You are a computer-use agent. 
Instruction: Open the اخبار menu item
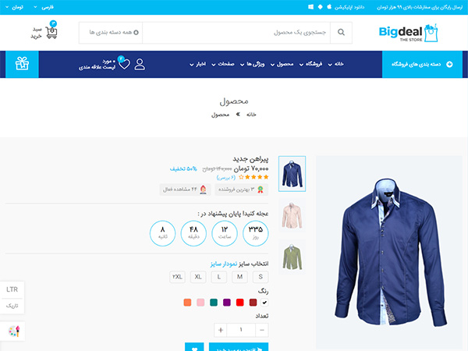tap(198, 64)
